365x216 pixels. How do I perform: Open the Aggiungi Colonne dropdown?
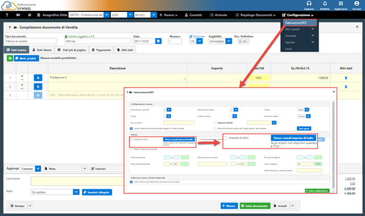[x=38, y=168]
